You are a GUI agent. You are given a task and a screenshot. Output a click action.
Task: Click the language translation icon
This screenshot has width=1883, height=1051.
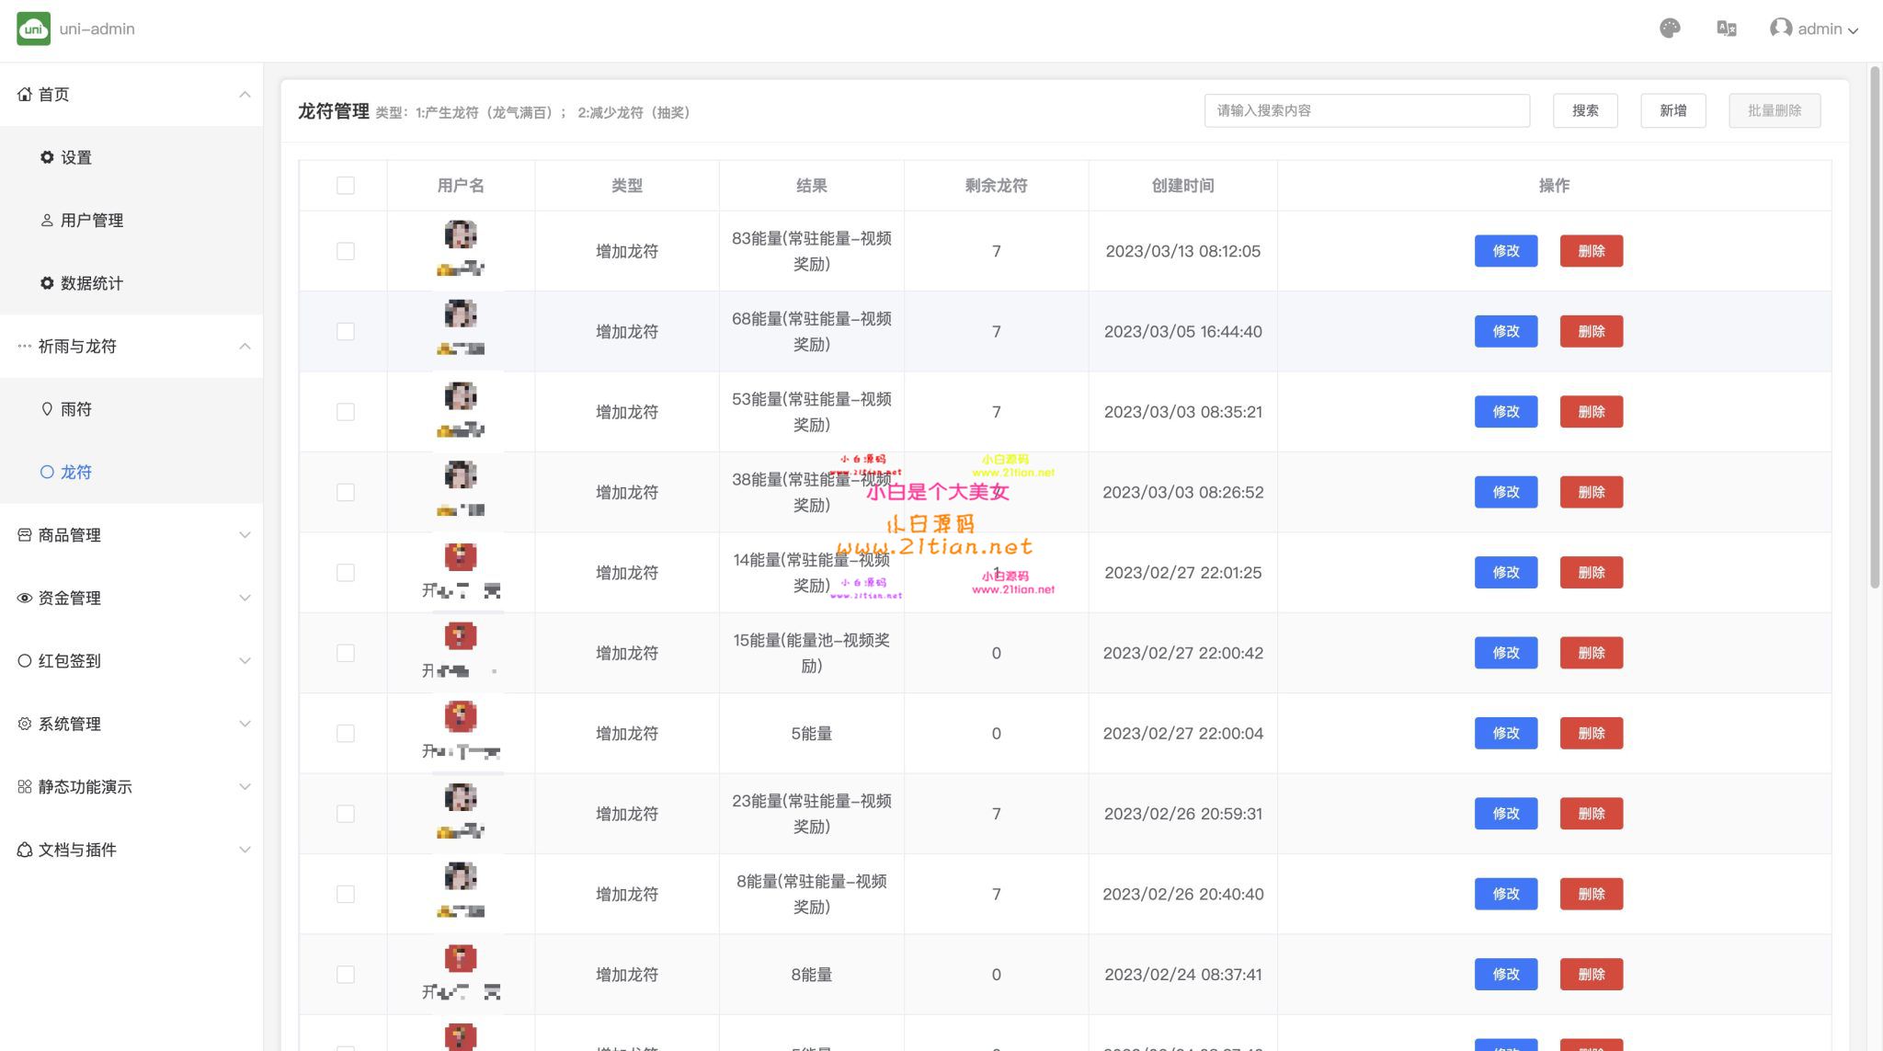1726,29
